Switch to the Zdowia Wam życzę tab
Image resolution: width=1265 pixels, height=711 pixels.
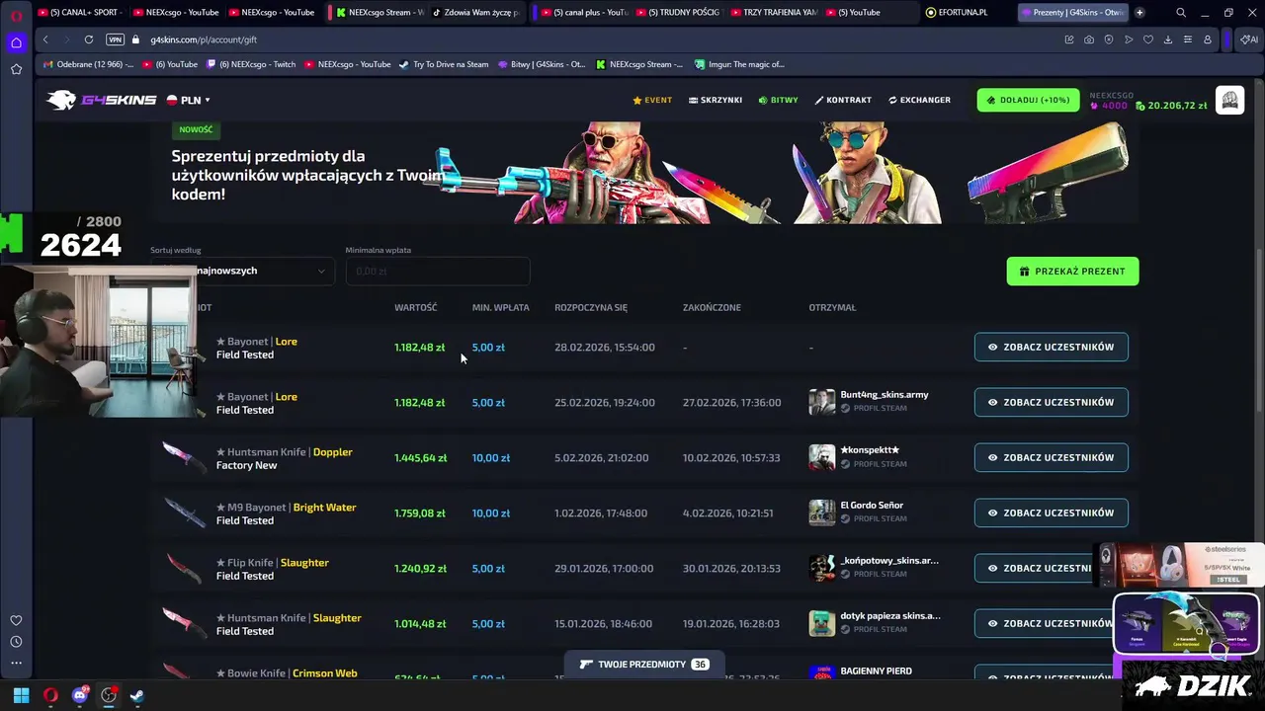[x=476, y=13]
